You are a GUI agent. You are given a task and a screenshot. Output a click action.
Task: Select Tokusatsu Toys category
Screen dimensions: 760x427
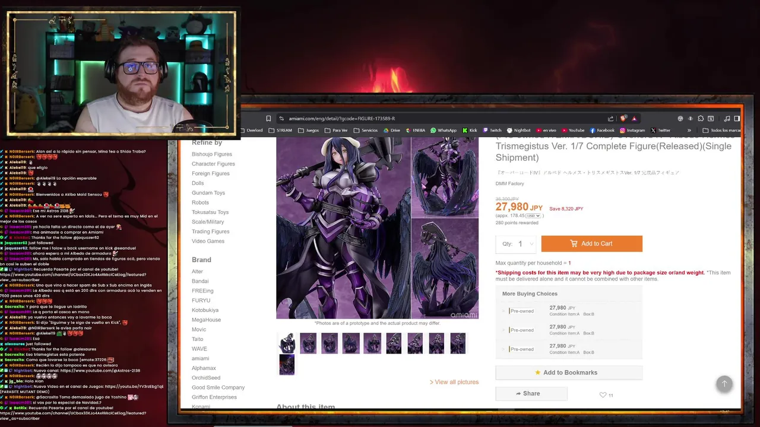[210, 212]
